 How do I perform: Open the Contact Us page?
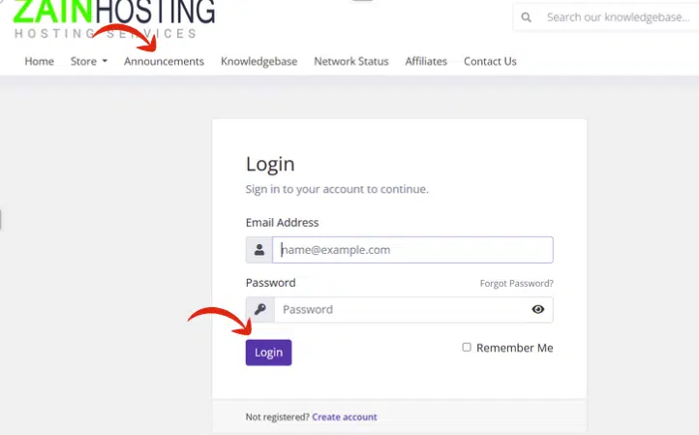490,61
